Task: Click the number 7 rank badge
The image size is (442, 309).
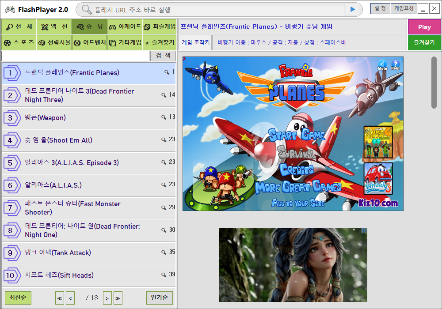Action: coord(12,208)
